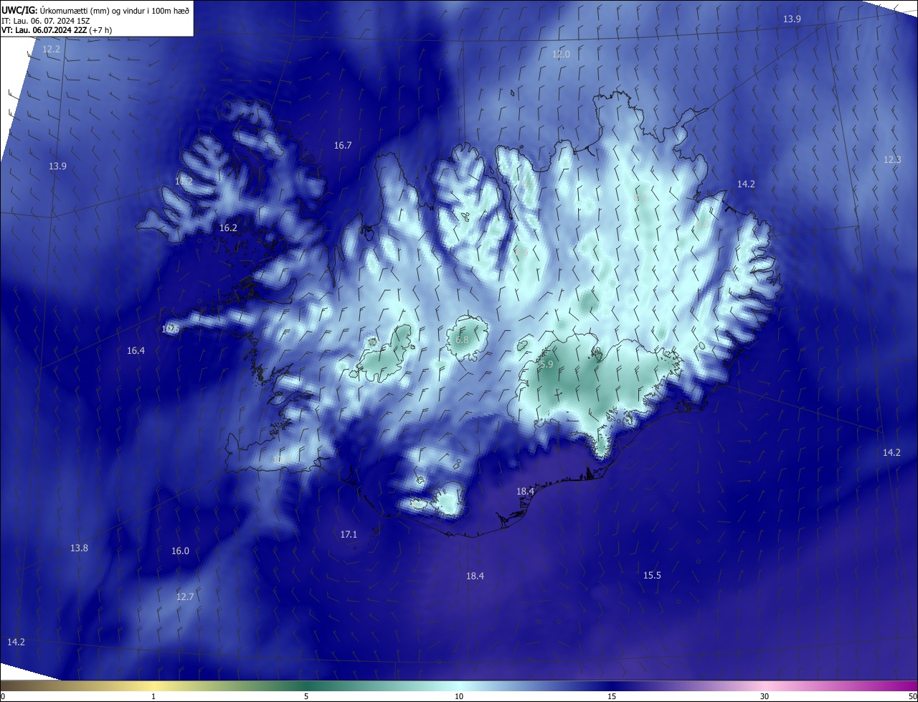
Task: Click the 16.4 value label
Action: coord(136,351)
